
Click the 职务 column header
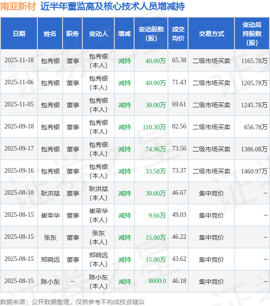coord(72,34)
